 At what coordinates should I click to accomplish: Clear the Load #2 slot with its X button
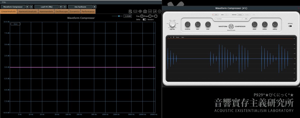(65, 7)
